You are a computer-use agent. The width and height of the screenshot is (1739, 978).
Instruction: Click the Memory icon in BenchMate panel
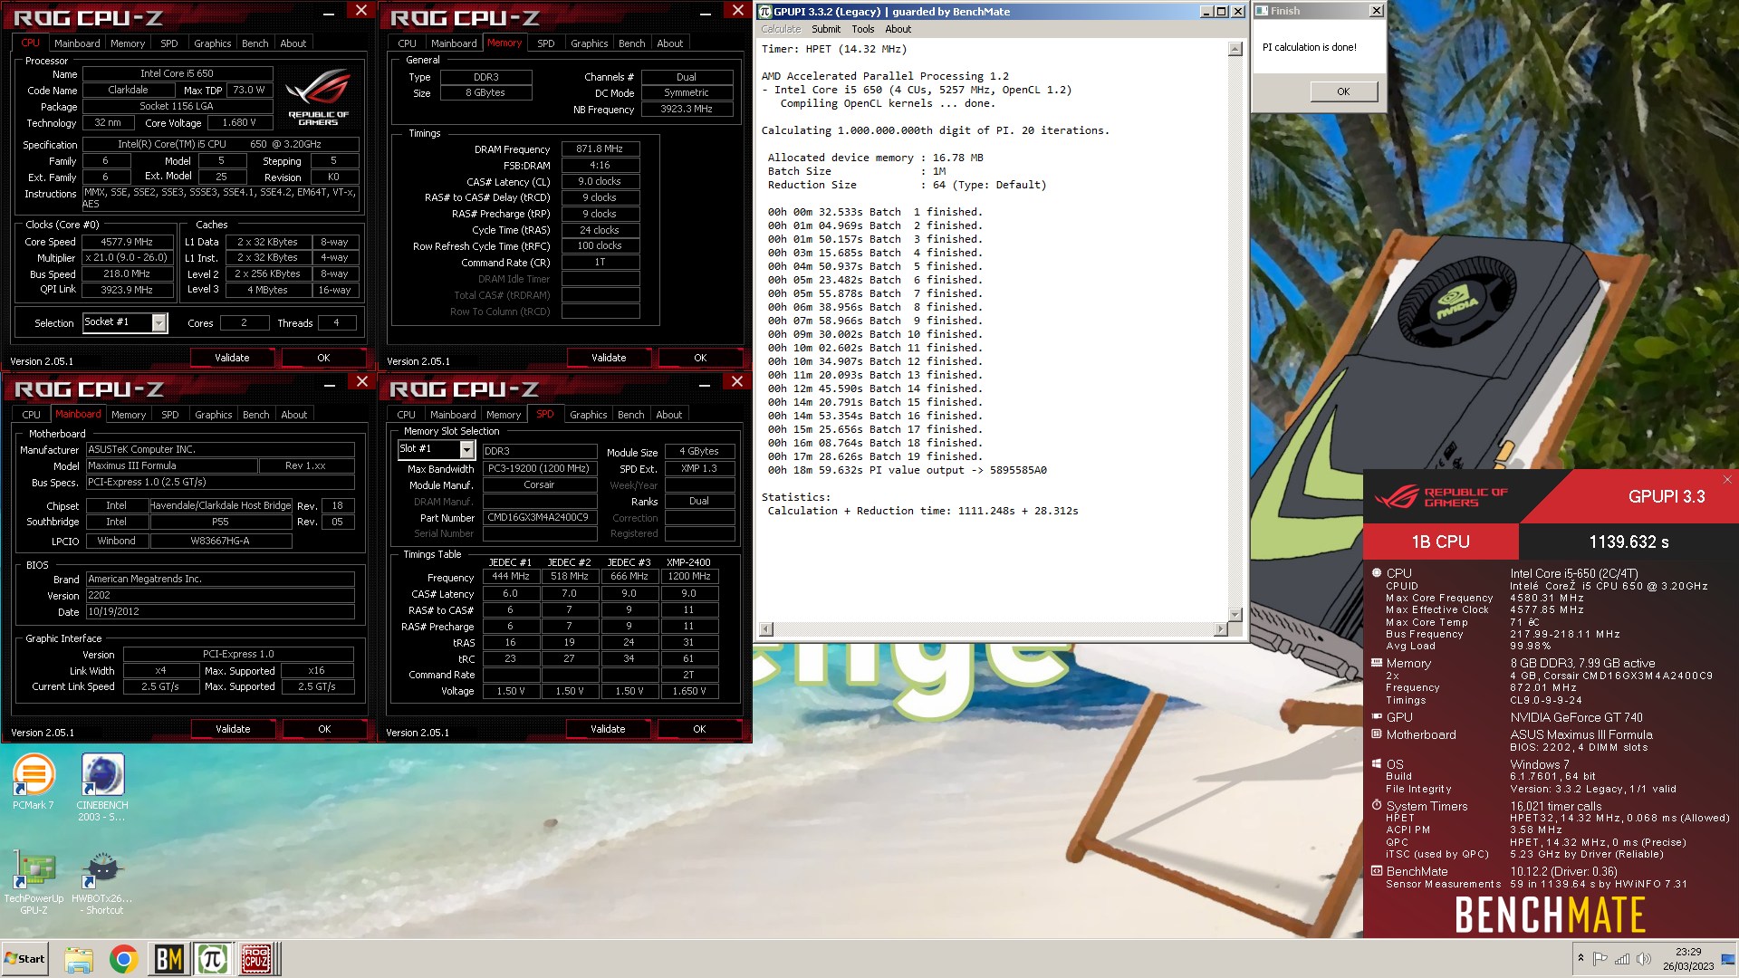(x=1377, y=663)
